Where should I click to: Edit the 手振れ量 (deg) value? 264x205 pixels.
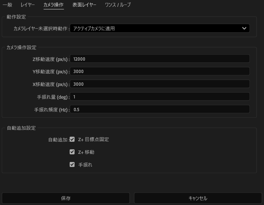tap(160, 97)
